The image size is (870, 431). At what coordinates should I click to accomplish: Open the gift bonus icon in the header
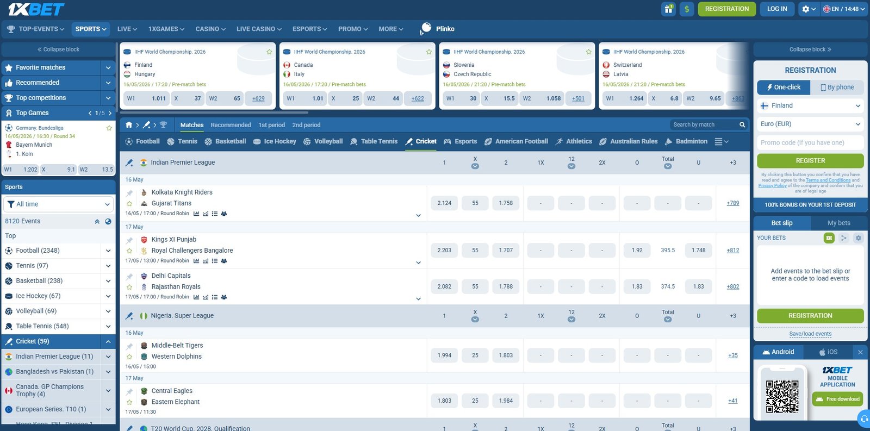[668, 9]
